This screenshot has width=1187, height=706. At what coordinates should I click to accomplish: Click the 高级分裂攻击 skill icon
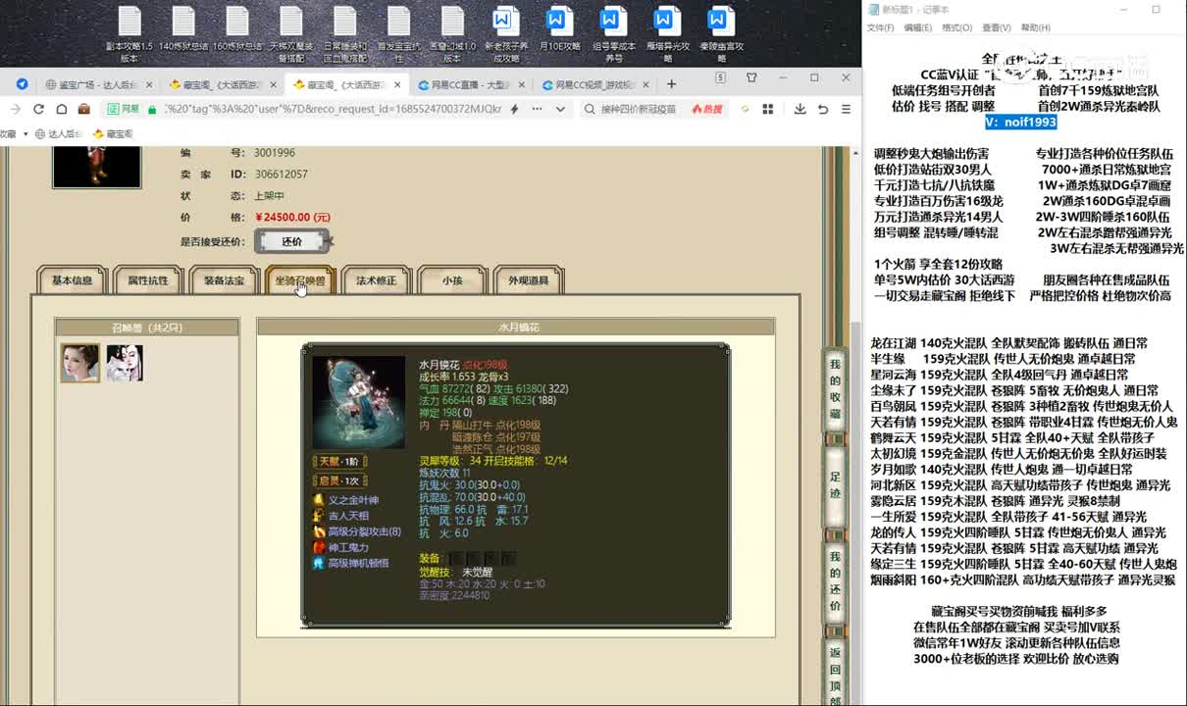[x=319, y=531]
